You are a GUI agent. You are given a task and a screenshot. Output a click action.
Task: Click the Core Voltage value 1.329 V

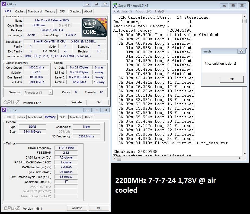(x=70, y=35)
